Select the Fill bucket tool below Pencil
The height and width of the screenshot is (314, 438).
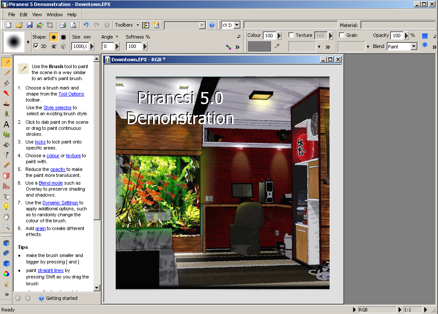pyautogui.click(x=6, y=83)
